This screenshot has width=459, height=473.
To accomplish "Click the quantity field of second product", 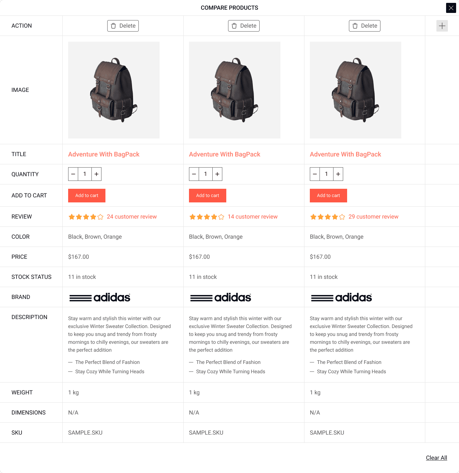I will click(x=205, y=174).
